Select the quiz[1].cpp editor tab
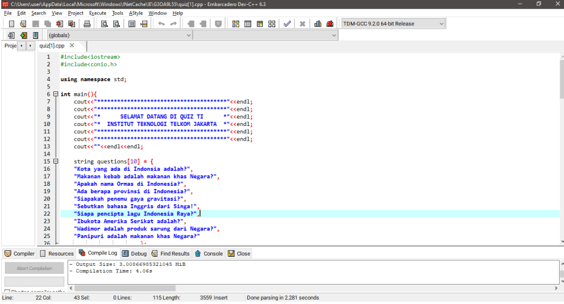This screenshot has width=564, height=304. pos(52,45)
